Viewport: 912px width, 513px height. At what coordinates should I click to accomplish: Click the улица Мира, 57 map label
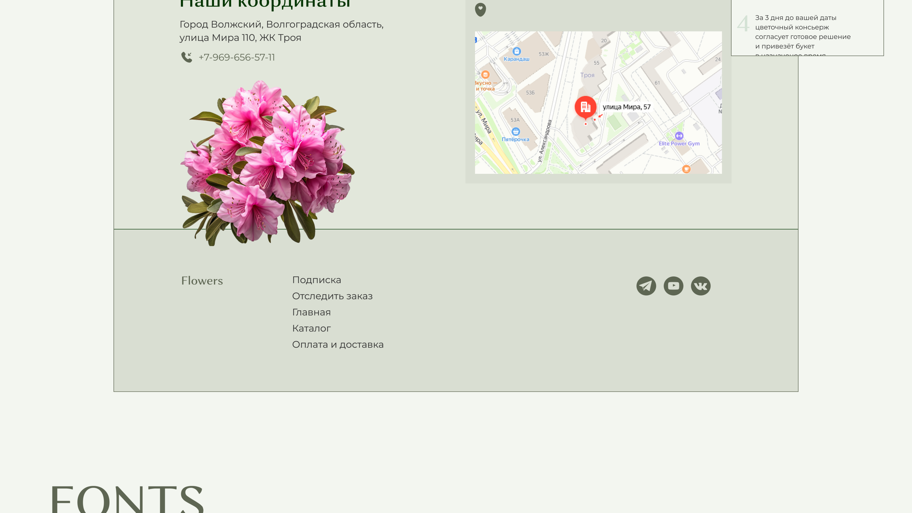626,107
